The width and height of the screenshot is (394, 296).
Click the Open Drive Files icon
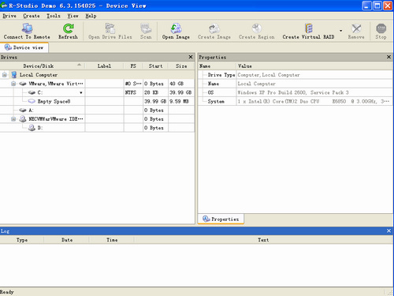(110, 28)
